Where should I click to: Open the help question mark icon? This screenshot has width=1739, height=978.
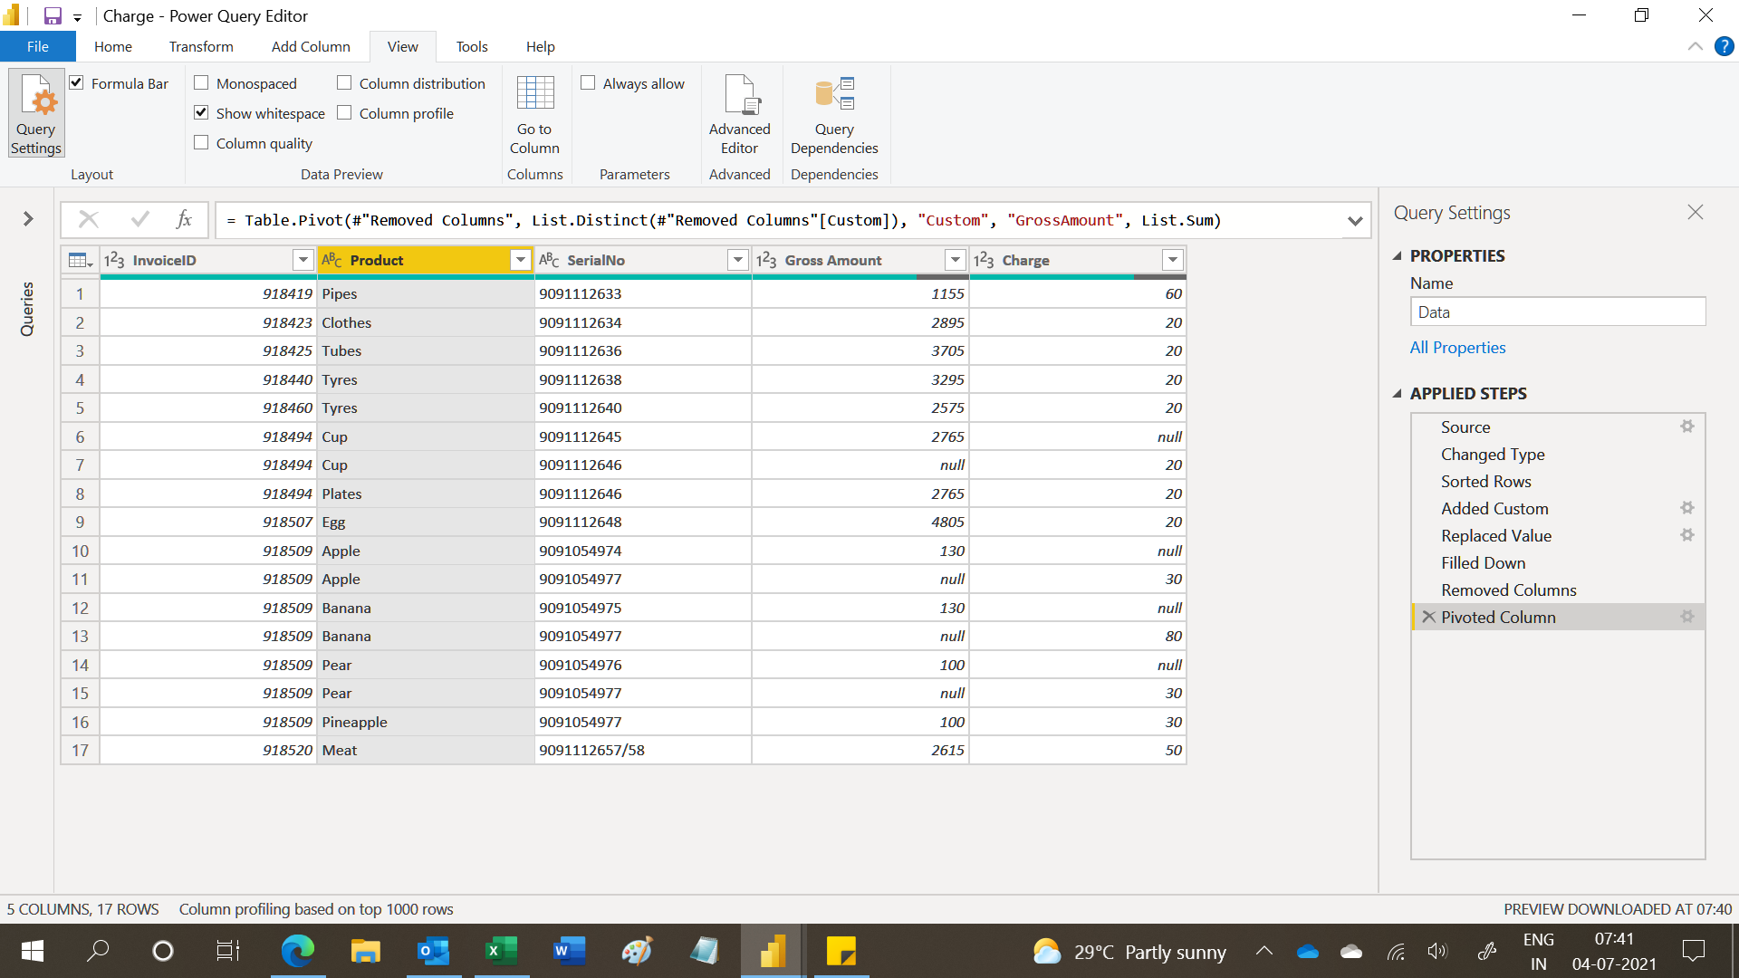point(1724,46)
